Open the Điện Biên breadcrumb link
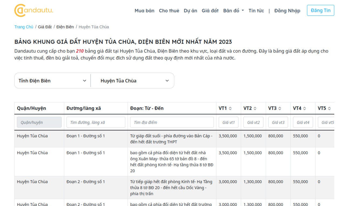This screenshot has width=344, height=206. point(65,27)
